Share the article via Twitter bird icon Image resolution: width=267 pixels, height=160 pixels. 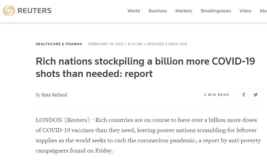click(x=256, y=95)
